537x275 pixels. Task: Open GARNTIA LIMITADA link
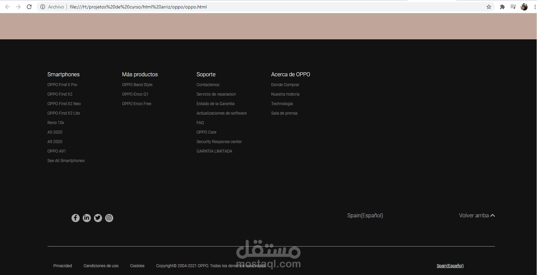215,151
